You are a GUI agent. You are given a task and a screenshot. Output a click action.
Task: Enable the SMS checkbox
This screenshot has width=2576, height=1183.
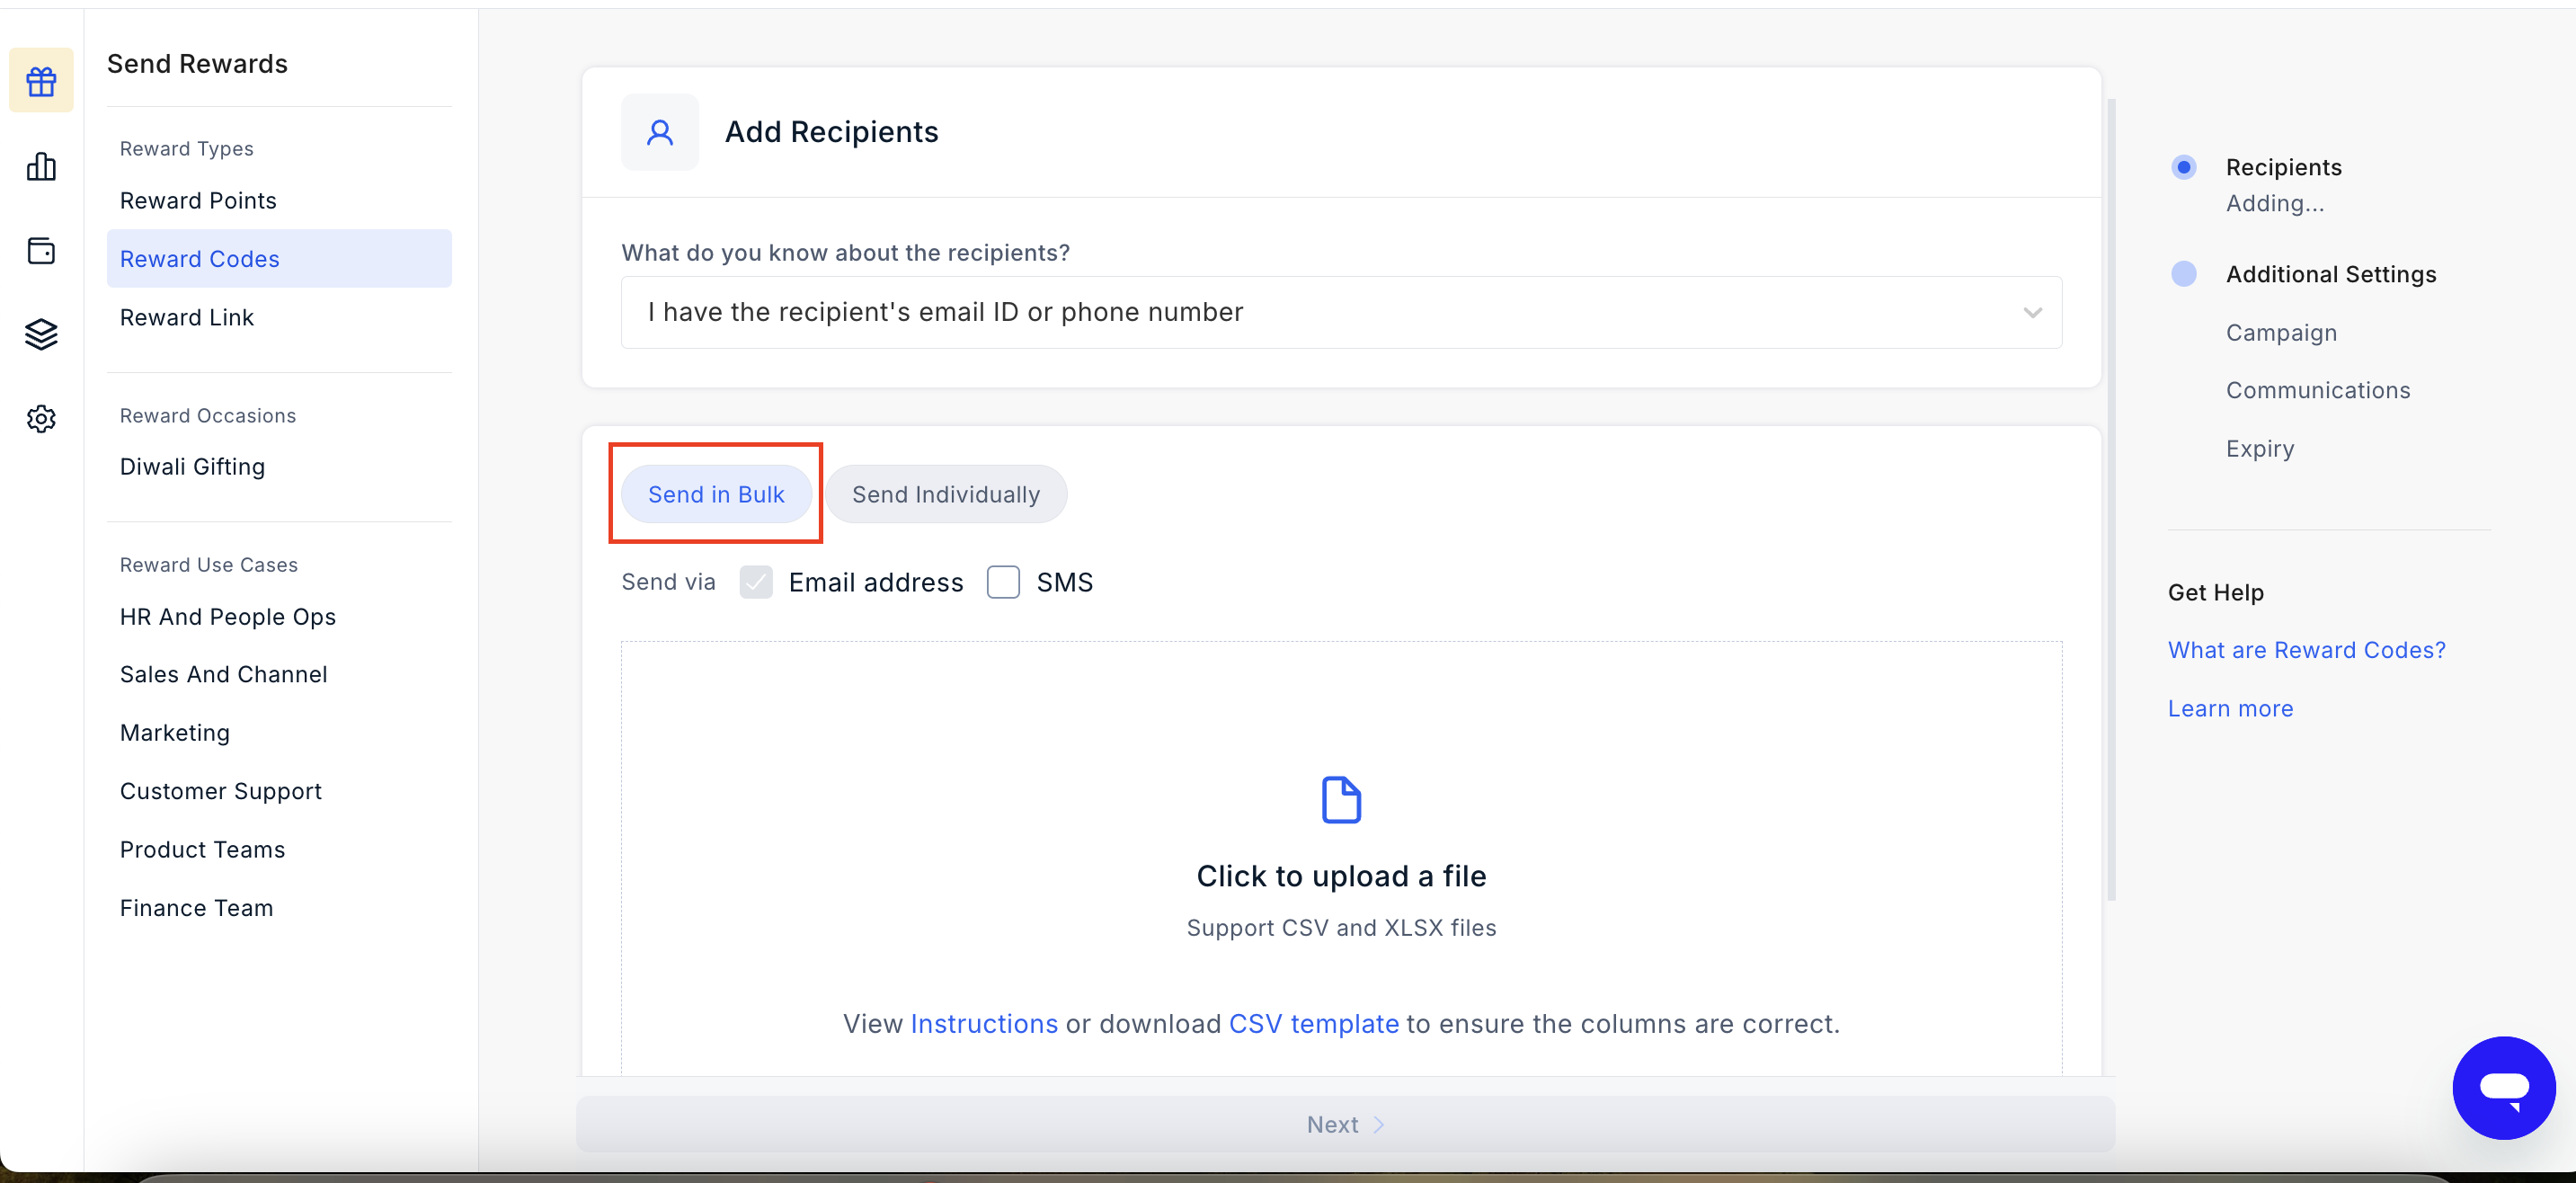1003,582
